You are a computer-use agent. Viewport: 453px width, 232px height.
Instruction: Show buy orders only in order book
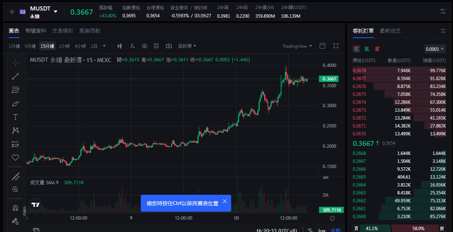(x=367, y=49)
